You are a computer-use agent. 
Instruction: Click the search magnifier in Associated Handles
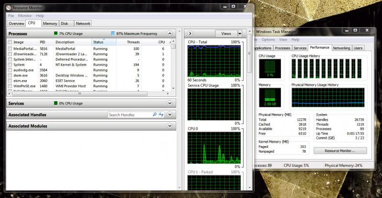click(154, 115)
